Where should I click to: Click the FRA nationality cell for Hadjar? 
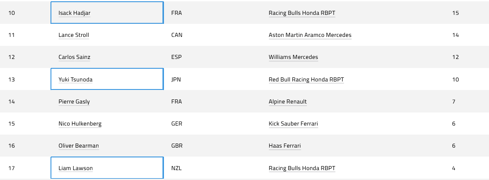pos(177,13)
